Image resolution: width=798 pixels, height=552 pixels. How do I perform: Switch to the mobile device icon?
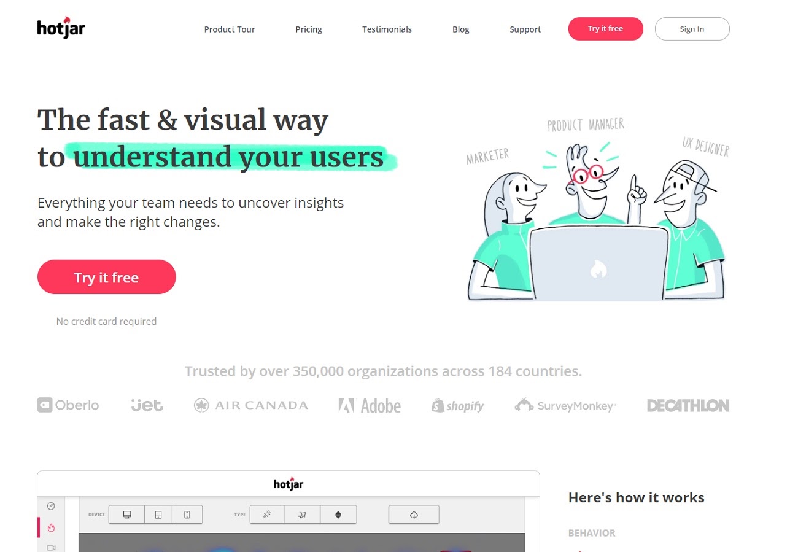click(x=188, y=515)
